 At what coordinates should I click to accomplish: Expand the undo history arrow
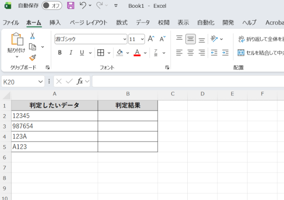pos(90,6)
